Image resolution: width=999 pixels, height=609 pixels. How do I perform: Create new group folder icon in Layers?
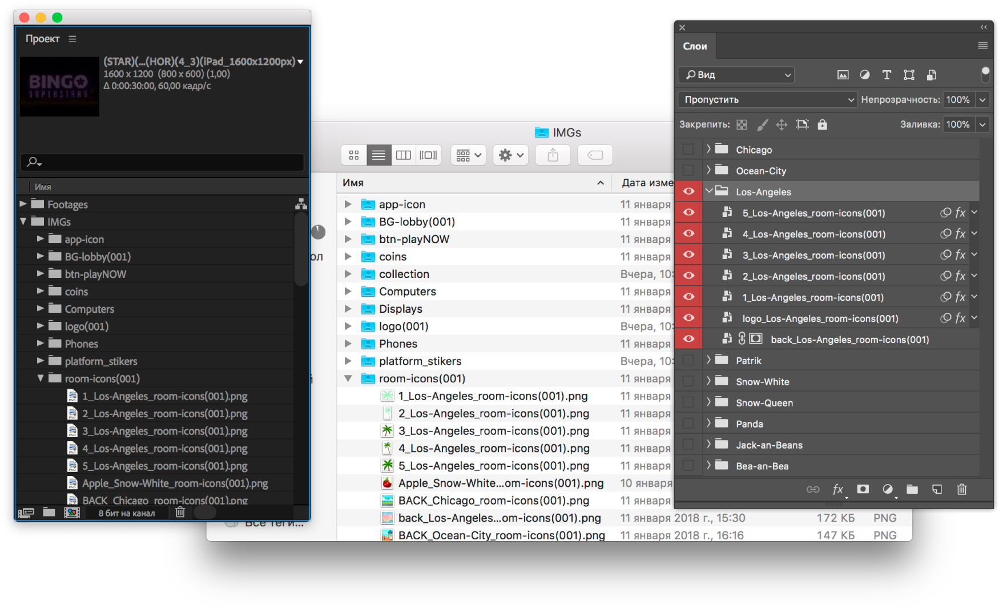912,489
